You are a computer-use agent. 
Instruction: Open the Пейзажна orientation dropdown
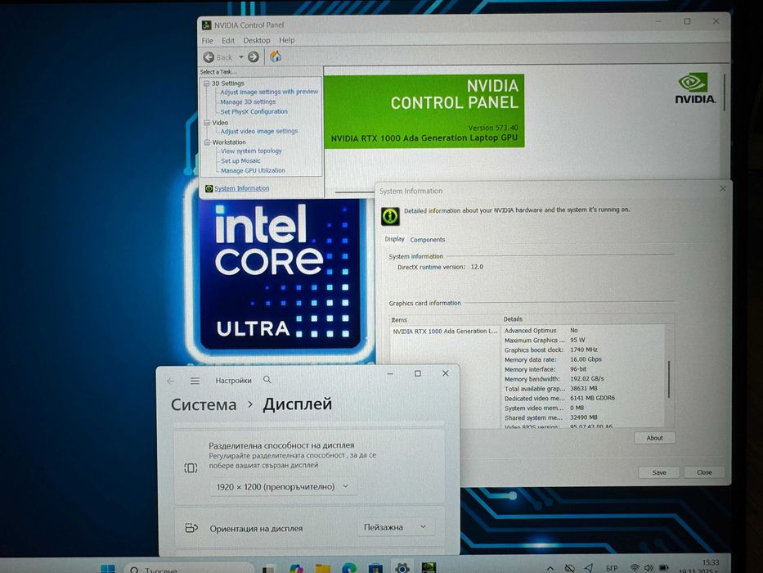(395, 527)
